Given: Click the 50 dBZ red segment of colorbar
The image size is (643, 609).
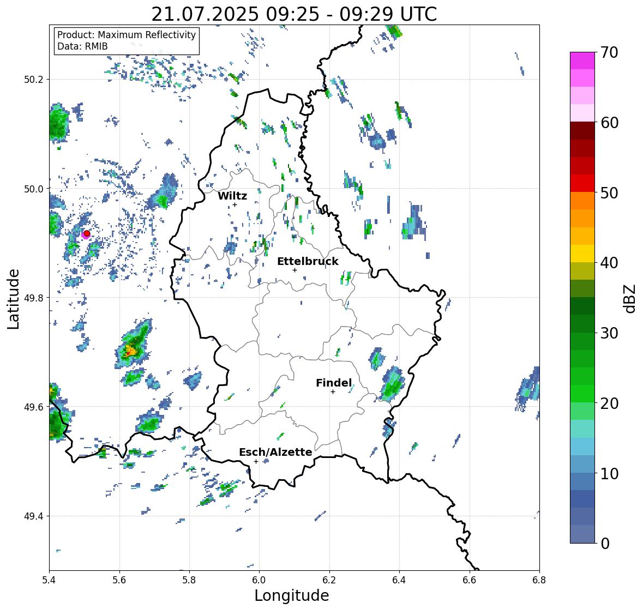Looking at the screenshot, I should pos(582,183).
